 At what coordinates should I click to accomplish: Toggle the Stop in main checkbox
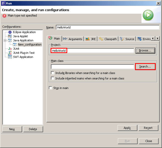click(51, 88)
